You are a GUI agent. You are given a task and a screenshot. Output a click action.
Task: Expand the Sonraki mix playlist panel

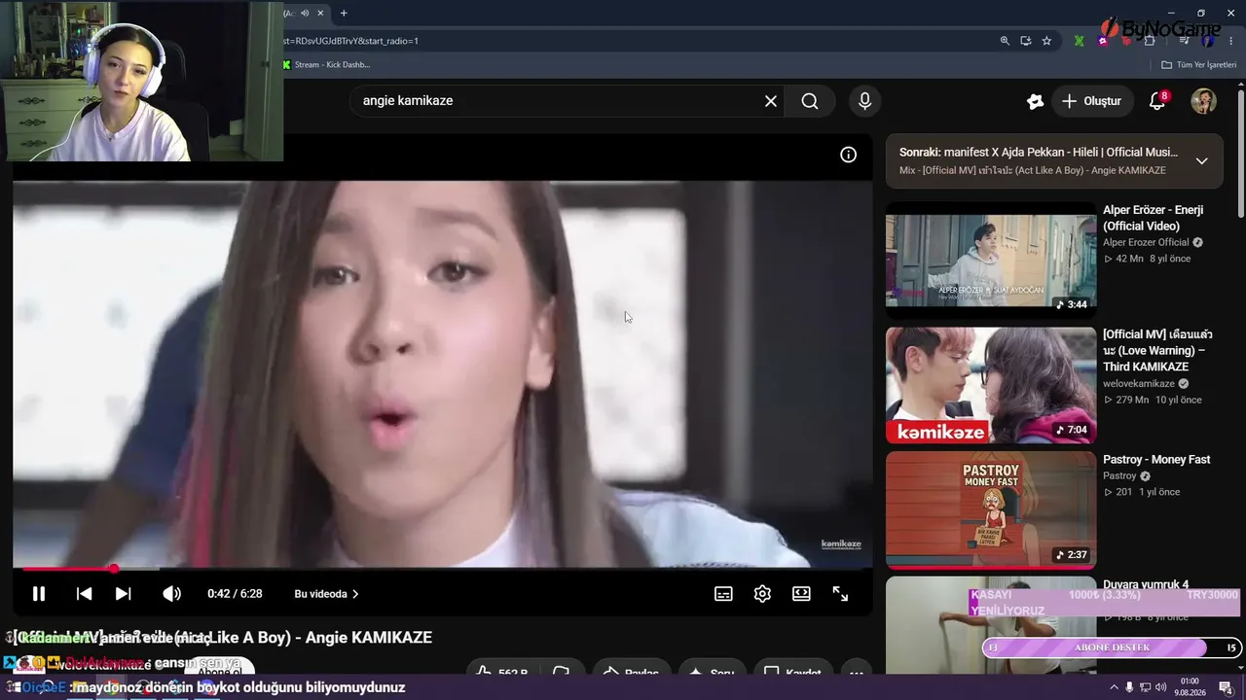(x=1201, y=161)
